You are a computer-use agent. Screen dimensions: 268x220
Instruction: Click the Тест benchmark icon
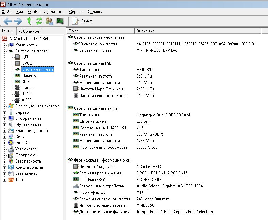(x=11, y=180)
